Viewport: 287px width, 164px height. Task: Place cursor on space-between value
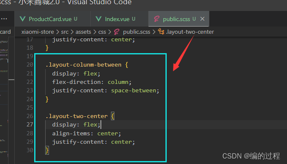pyautogui.click(x=134, y=91)
